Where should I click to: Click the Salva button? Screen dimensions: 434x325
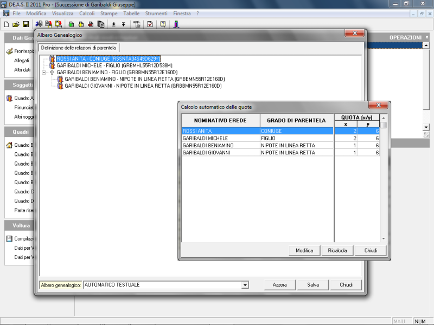[x=312, y=285]
